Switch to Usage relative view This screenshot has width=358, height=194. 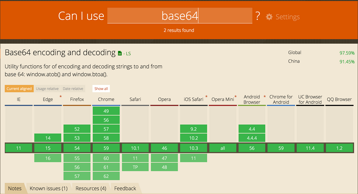point(47,89)
